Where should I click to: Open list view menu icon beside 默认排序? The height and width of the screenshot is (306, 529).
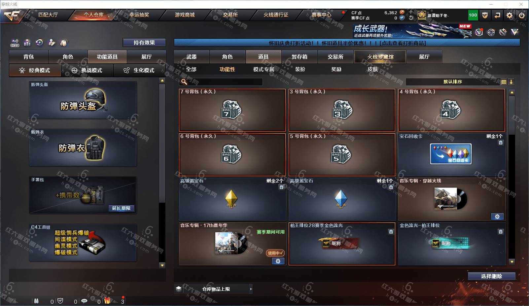point(504,82)
